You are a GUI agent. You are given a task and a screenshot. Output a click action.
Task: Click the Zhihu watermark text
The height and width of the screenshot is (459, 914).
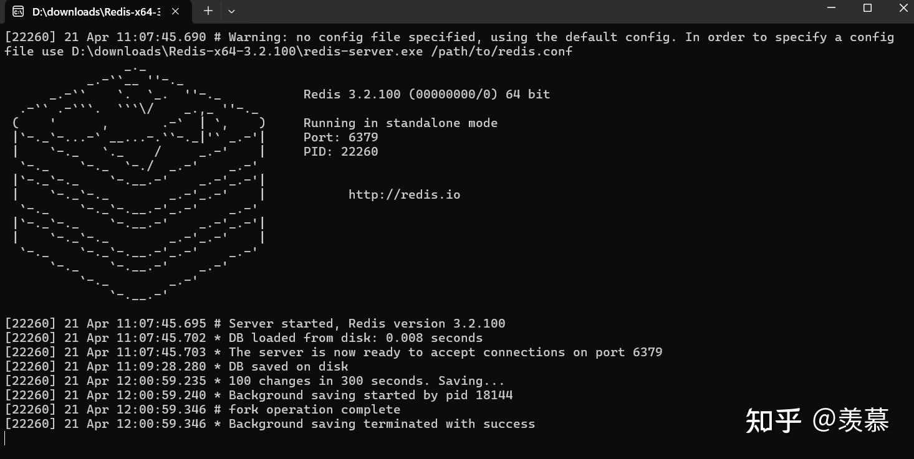(x=817, y=421)
